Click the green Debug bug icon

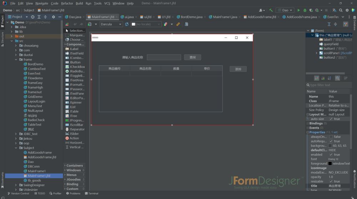[x=305, y=10]
